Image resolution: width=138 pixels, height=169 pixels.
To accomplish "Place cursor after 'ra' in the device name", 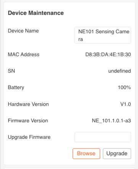I will click(x=83, y=39).
